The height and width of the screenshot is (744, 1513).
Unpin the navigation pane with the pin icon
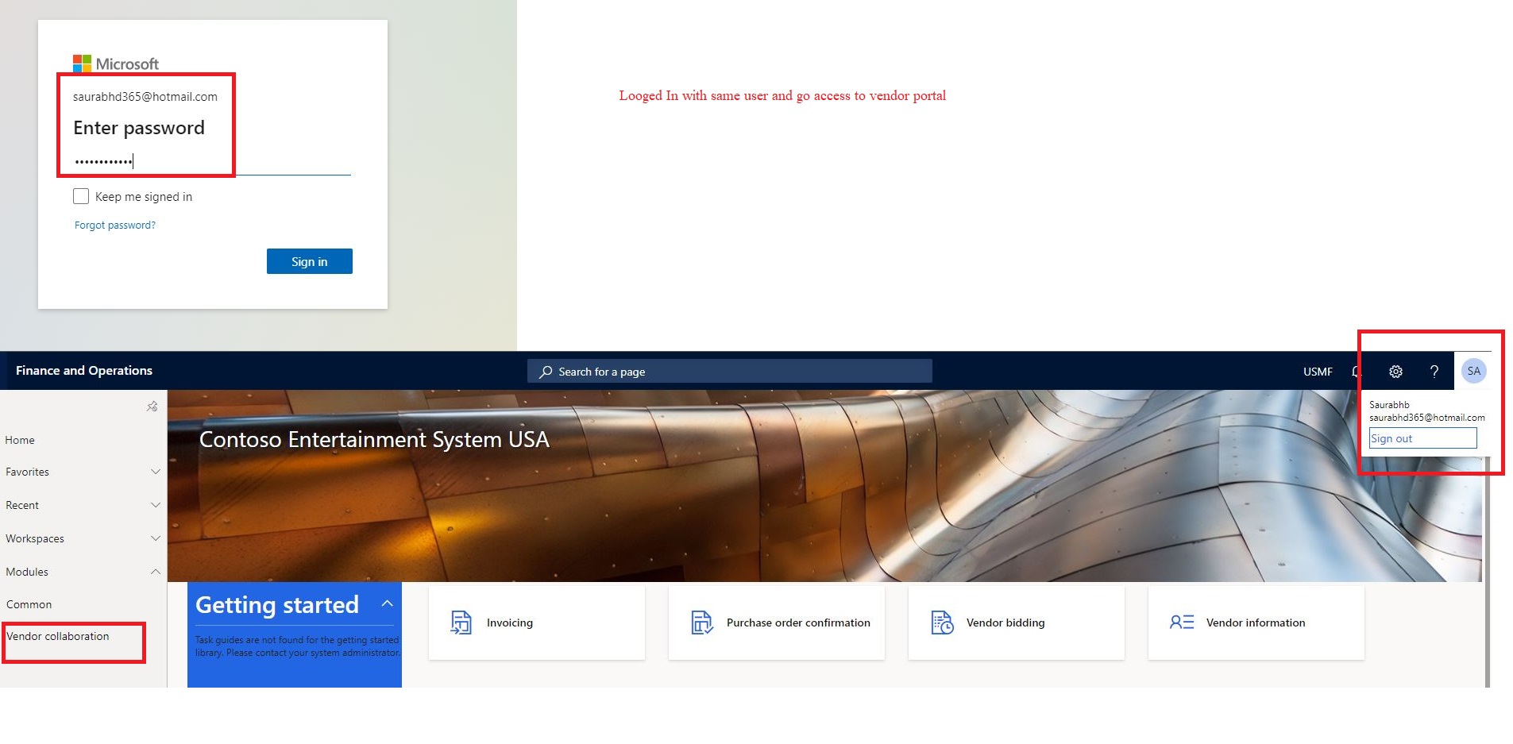152,406
